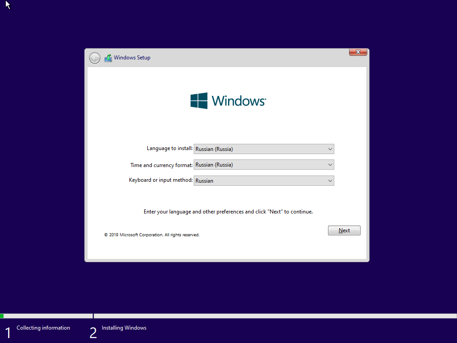This screenshot has width=457, height=343.
Task: Open the Language to install dropdown
Action: pyautogui.click(x=264, y=149)
